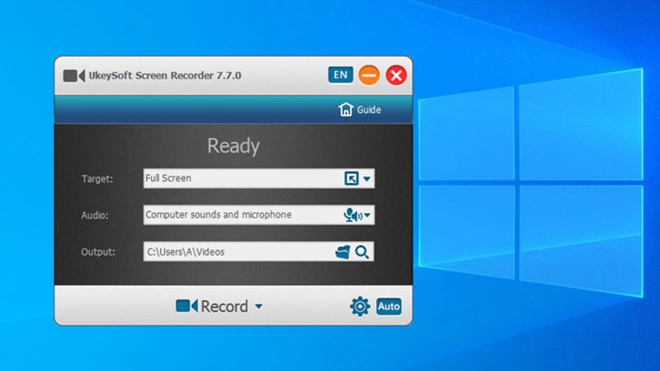Click the blue camcorder Record icon
This screenshot has width=660, height=371.
click(186, 306)
